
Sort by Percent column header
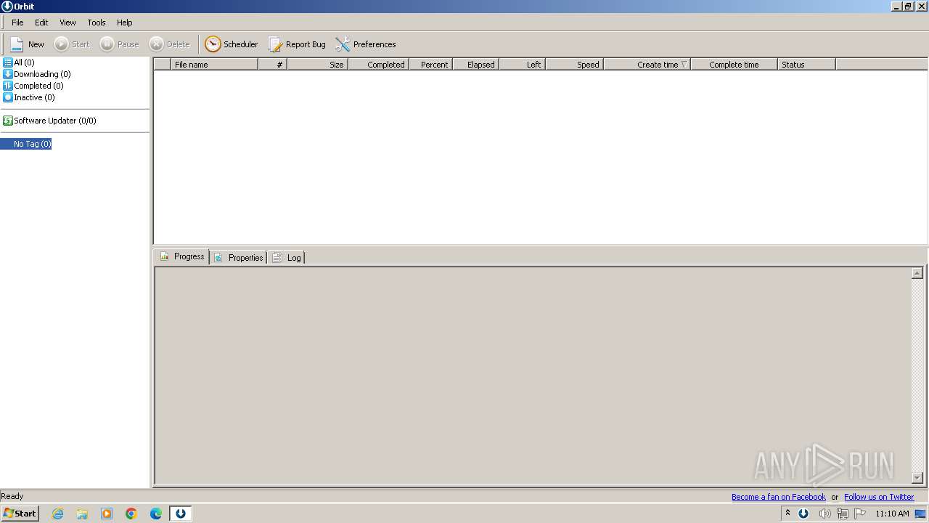click(x=431, y=65)
